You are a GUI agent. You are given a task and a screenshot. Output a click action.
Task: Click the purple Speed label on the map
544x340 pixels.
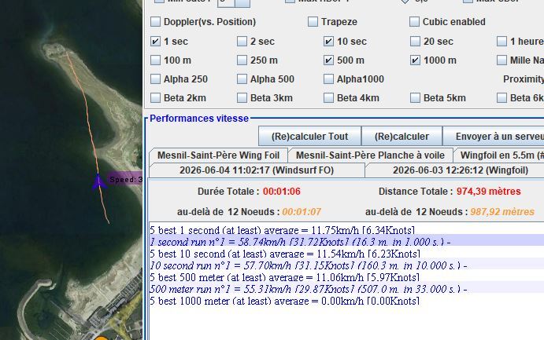(x=125, y=180)
